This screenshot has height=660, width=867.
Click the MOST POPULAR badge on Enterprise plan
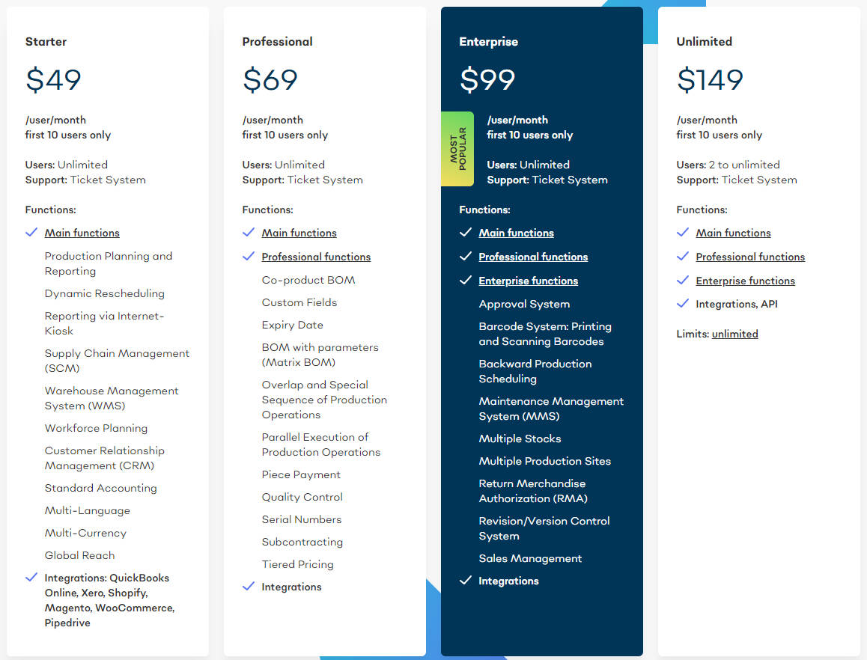458,149
